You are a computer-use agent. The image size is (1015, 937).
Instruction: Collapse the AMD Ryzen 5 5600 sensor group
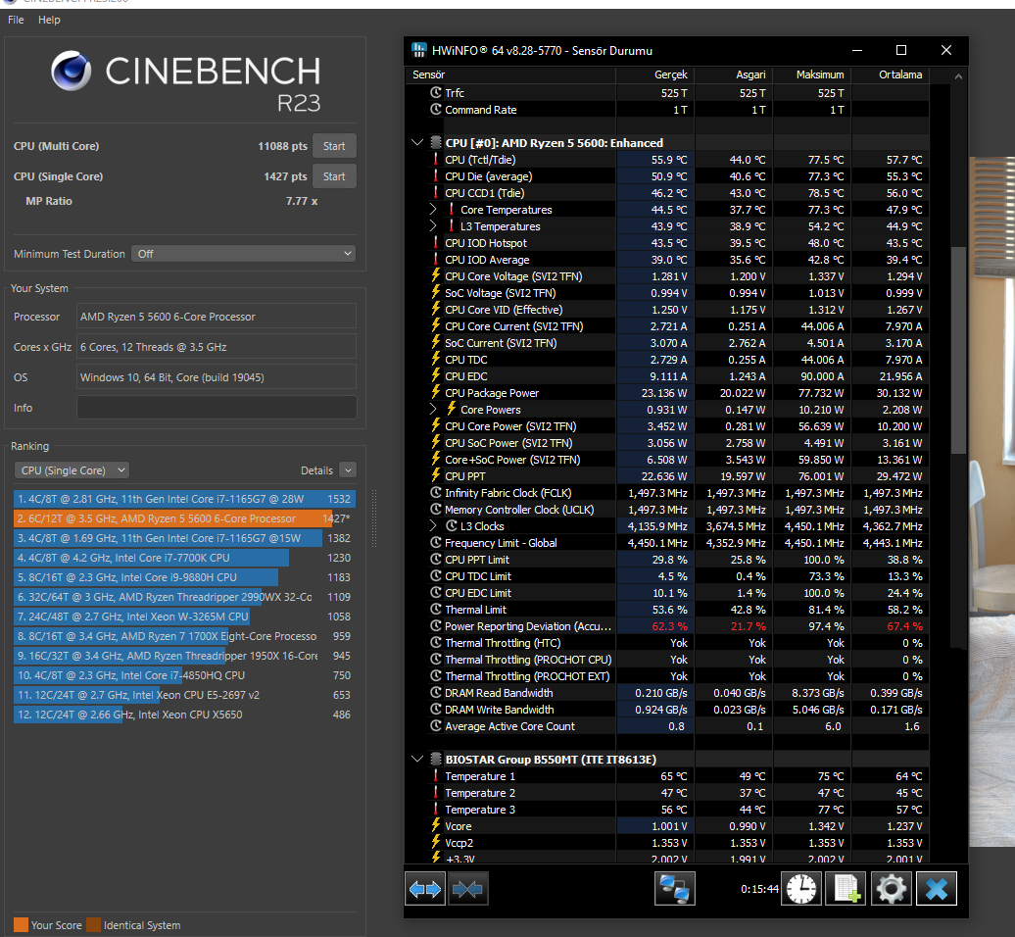417,142
